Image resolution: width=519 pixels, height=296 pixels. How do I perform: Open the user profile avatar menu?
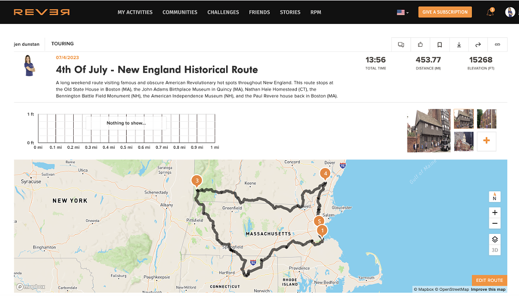510,12
